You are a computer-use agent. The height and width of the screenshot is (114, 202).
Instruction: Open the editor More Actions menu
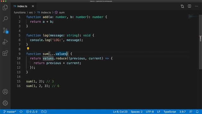coord(196,6)
